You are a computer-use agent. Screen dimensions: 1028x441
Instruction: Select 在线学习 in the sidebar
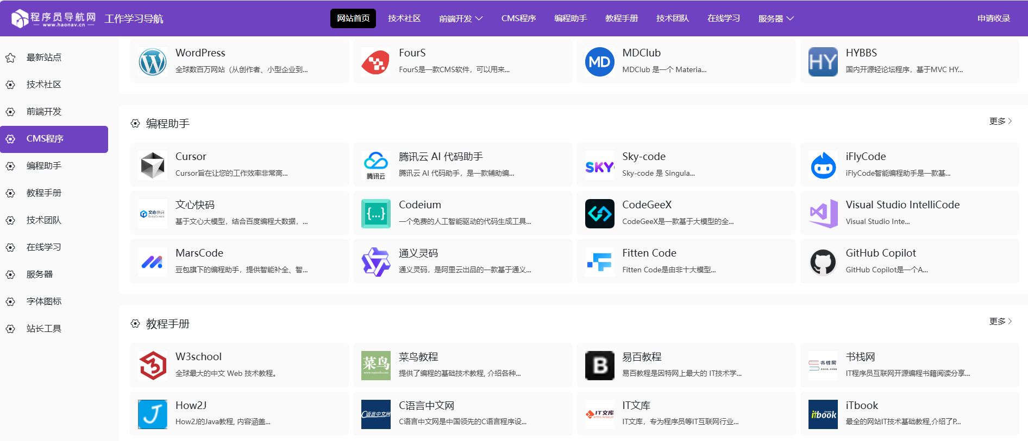[54, 247]
